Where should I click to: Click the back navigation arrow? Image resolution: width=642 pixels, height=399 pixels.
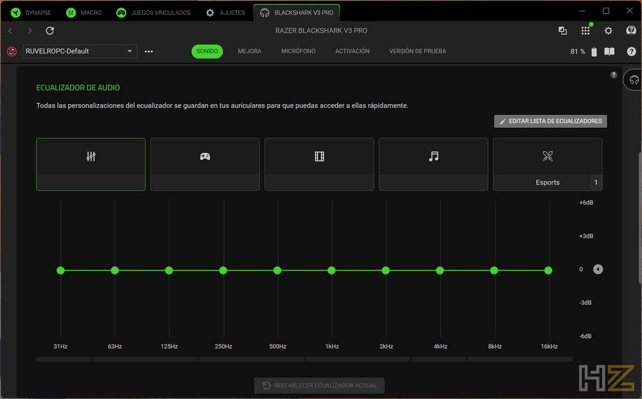[11, 31]
